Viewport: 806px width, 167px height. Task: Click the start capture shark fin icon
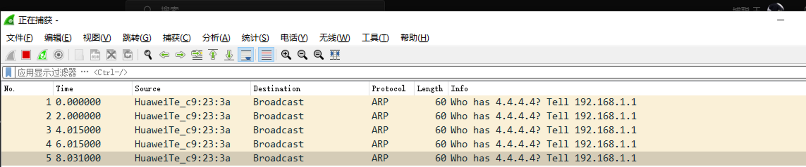(x=10, y=55)
